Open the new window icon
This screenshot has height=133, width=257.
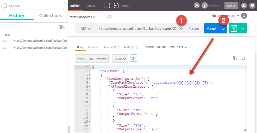pos(107,5)
